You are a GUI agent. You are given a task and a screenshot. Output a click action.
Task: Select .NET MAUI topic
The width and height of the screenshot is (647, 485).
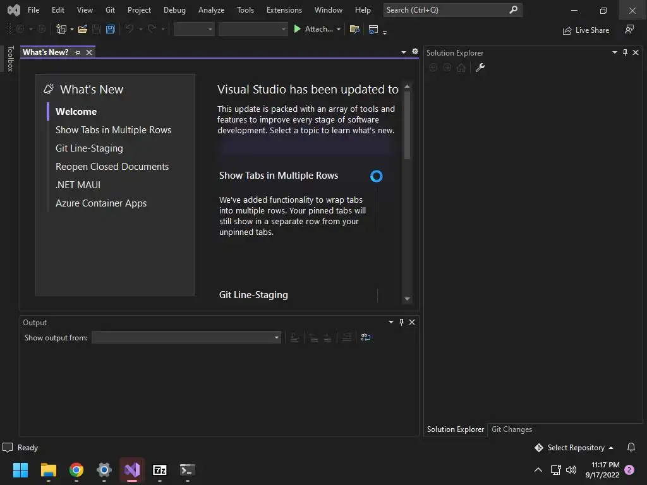pos(78,185)
